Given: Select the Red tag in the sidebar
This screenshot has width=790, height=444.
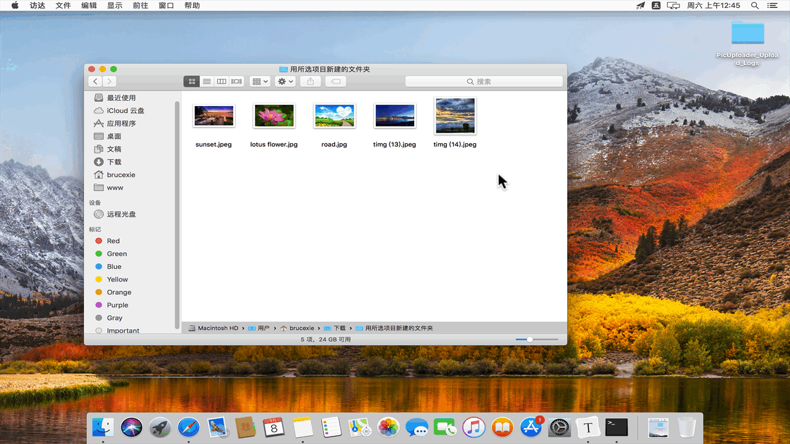Looking at the screenshot, I should click(x=113, y=240).
